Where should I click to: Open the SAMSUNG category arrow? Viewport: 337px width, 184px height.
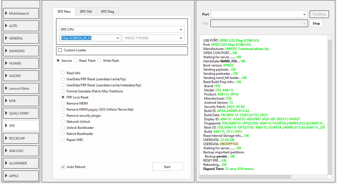6,51
